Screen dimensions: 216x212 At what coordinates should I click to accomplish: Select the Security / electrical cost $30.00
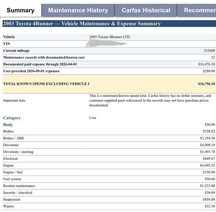point(210,193)
